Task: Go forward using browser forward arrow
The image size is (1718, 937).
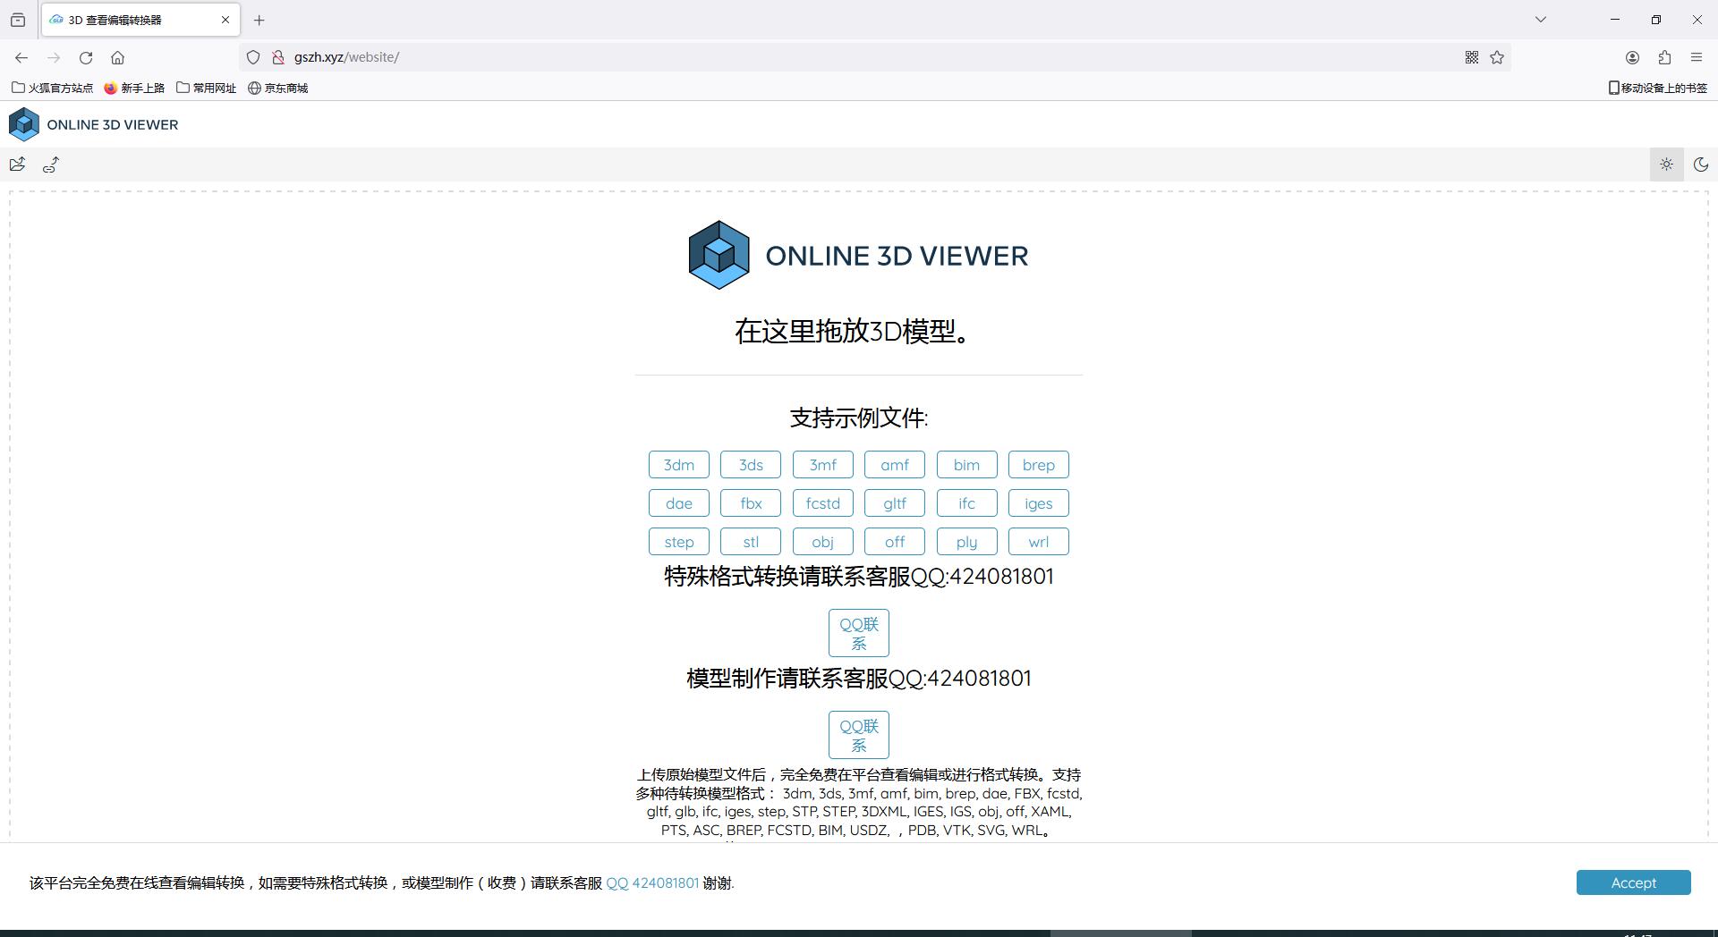Action: click(x=54, y=57)
